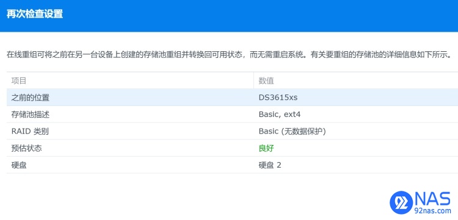Select the RAID 类别 row label
Viewport: 458px width, 220px height.
click(x=30, y=132)
